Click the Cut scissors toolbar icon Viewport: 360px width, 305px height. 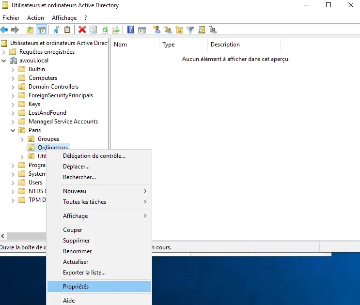56,30
